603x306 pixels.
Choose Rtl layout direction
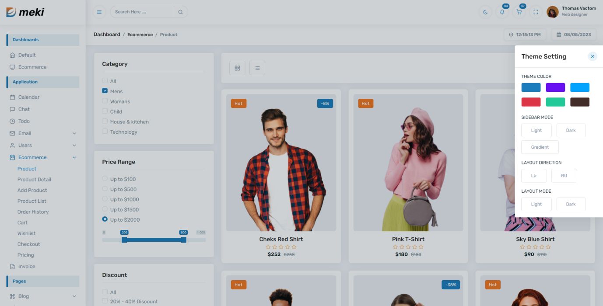[x=564, y=176]
